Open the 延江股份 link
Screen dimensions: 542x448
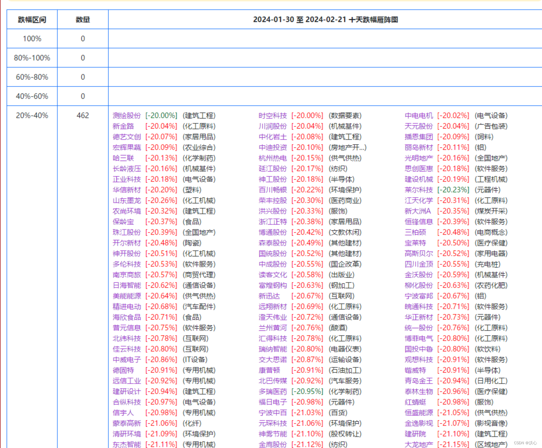pos(273,169)
